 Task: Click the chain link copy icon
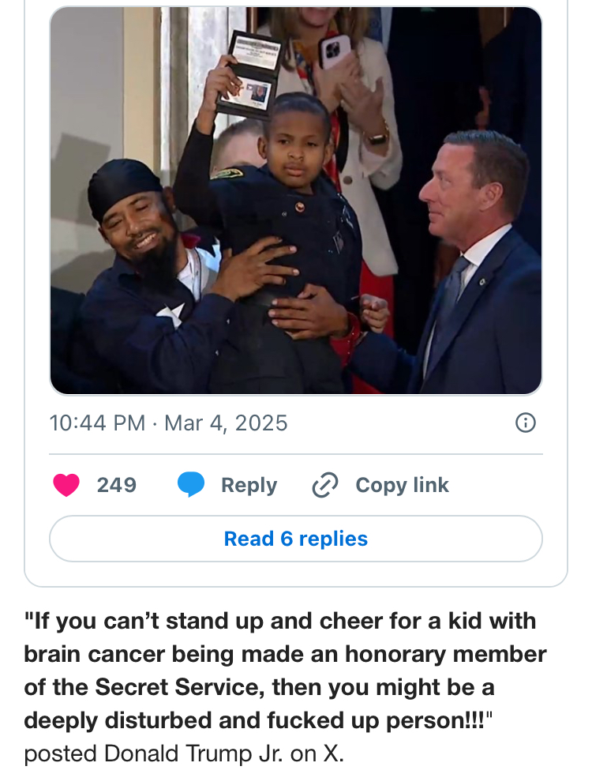325,485
